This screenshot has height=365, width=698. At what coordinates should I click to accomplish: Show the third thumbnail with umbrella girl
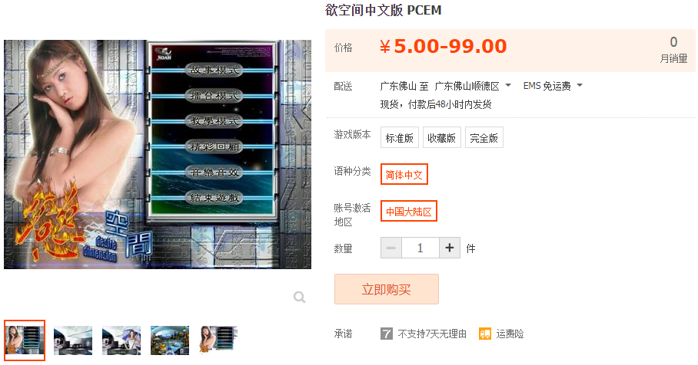click(121, 340)
